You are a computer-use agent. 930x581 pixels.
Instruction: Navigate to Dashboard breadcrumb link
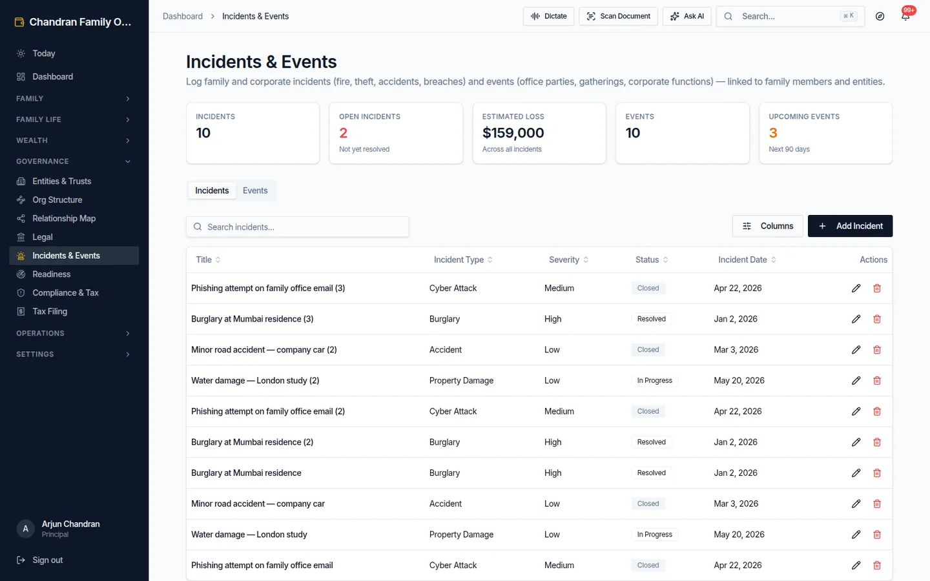[x=183, y=16]
